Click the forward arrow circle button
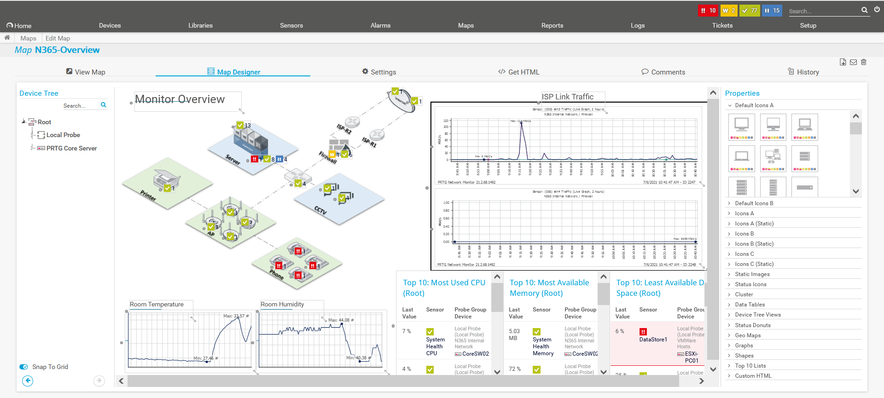884x398 pixels. click(99, 381)
